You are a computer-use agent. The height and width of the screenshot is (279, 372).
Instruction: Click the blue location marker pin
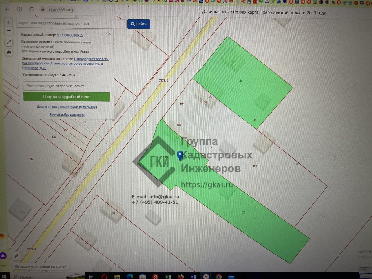click(x=179, y=155)
